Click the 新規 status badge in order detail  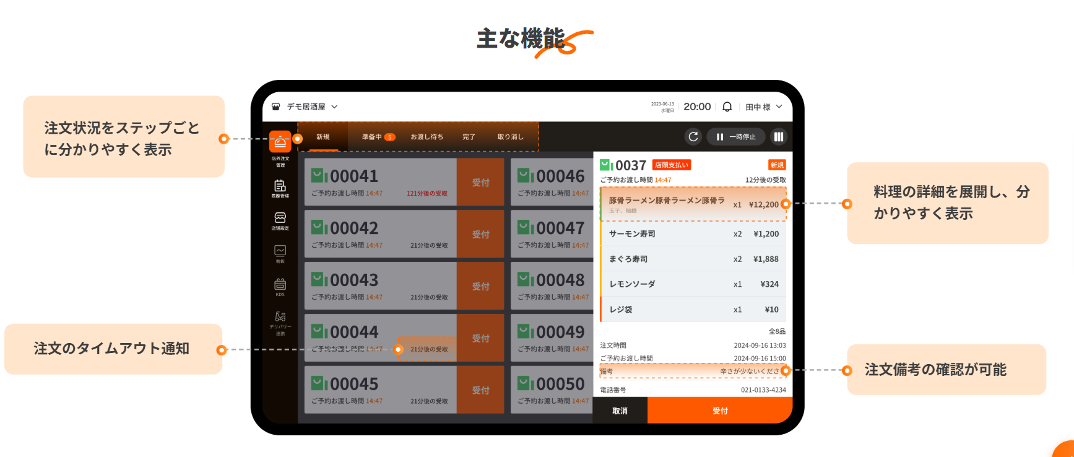coord(777,165)
